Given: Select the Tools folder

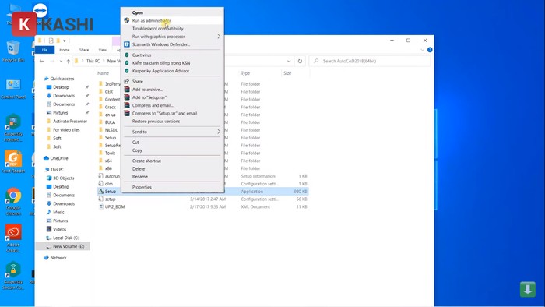Looking at the screenshot, I should point(110,153).
